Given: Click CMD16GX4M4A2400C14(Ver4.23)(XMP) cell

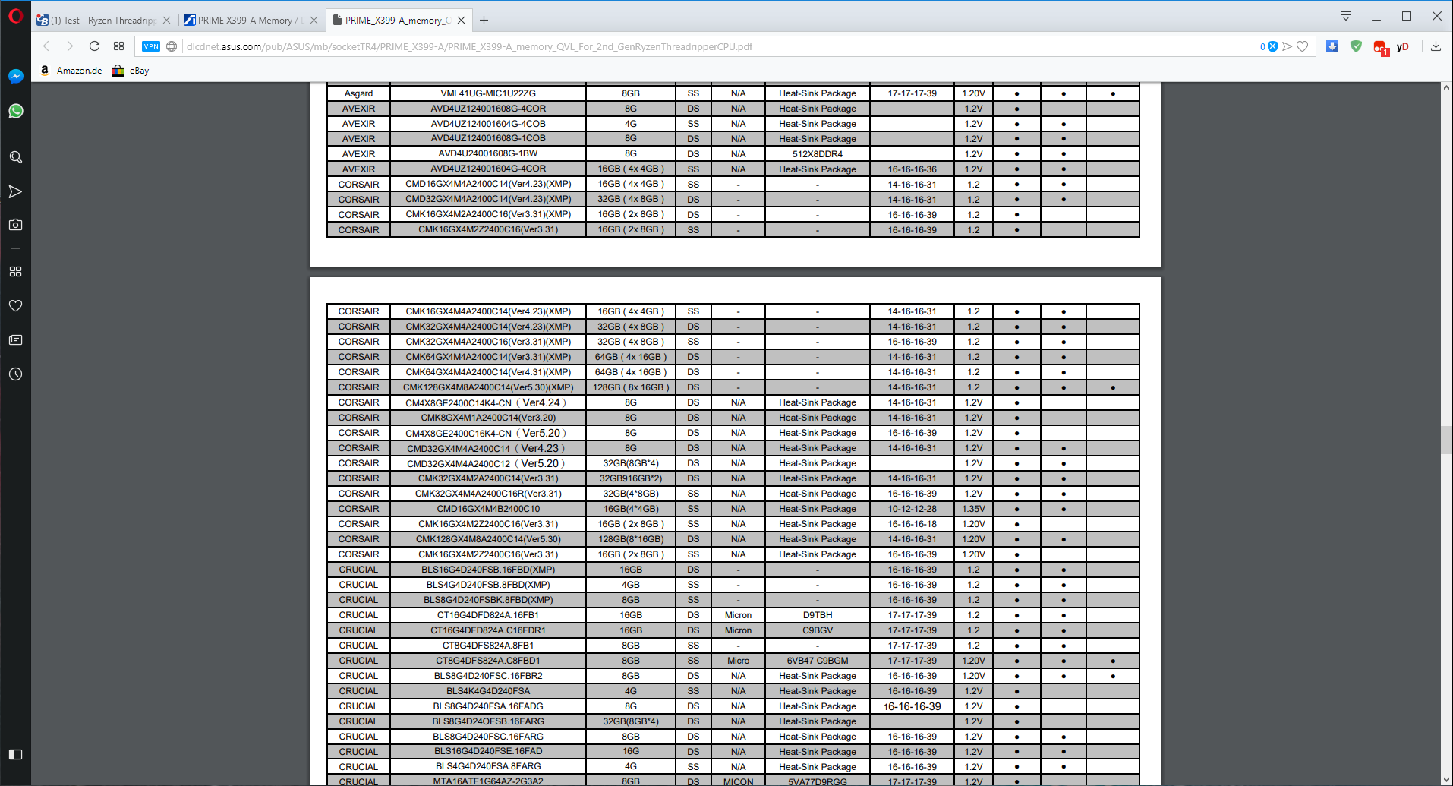Looking at the screenshot, I should point(488,184).
